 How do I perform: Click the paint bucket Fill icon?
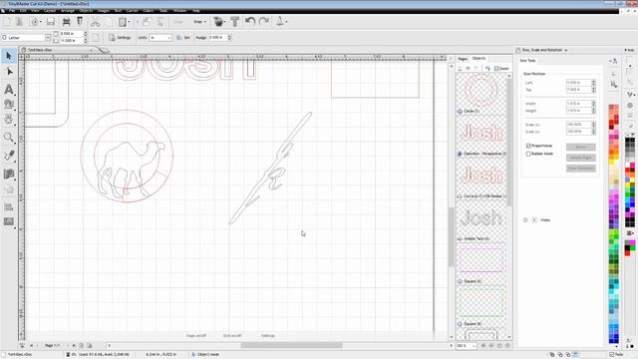pyautogui.click(x=219, y=21)
